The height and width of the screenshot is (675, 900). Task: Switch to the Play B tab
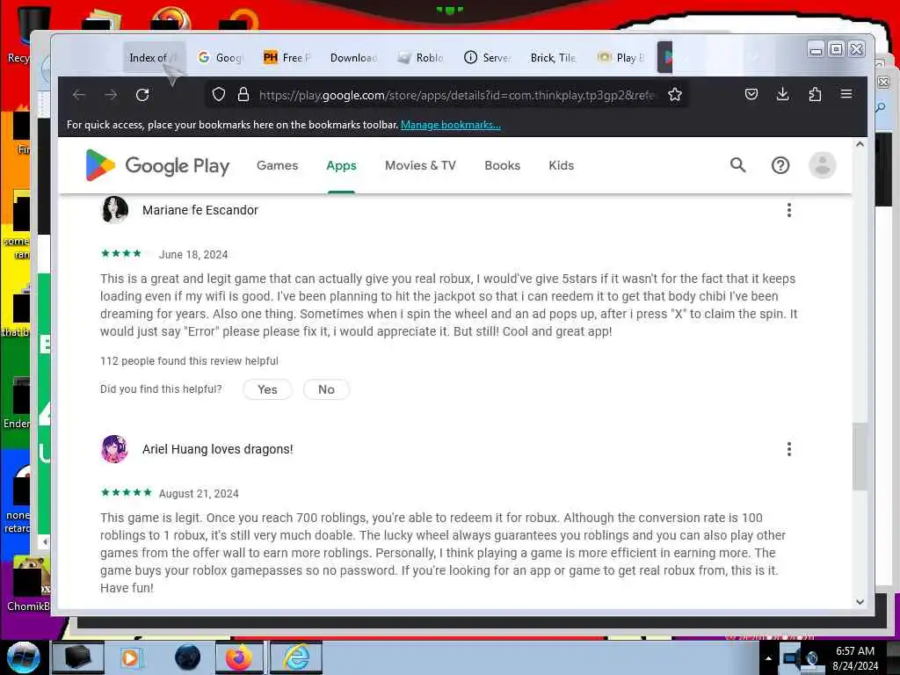tap(621, 57)
